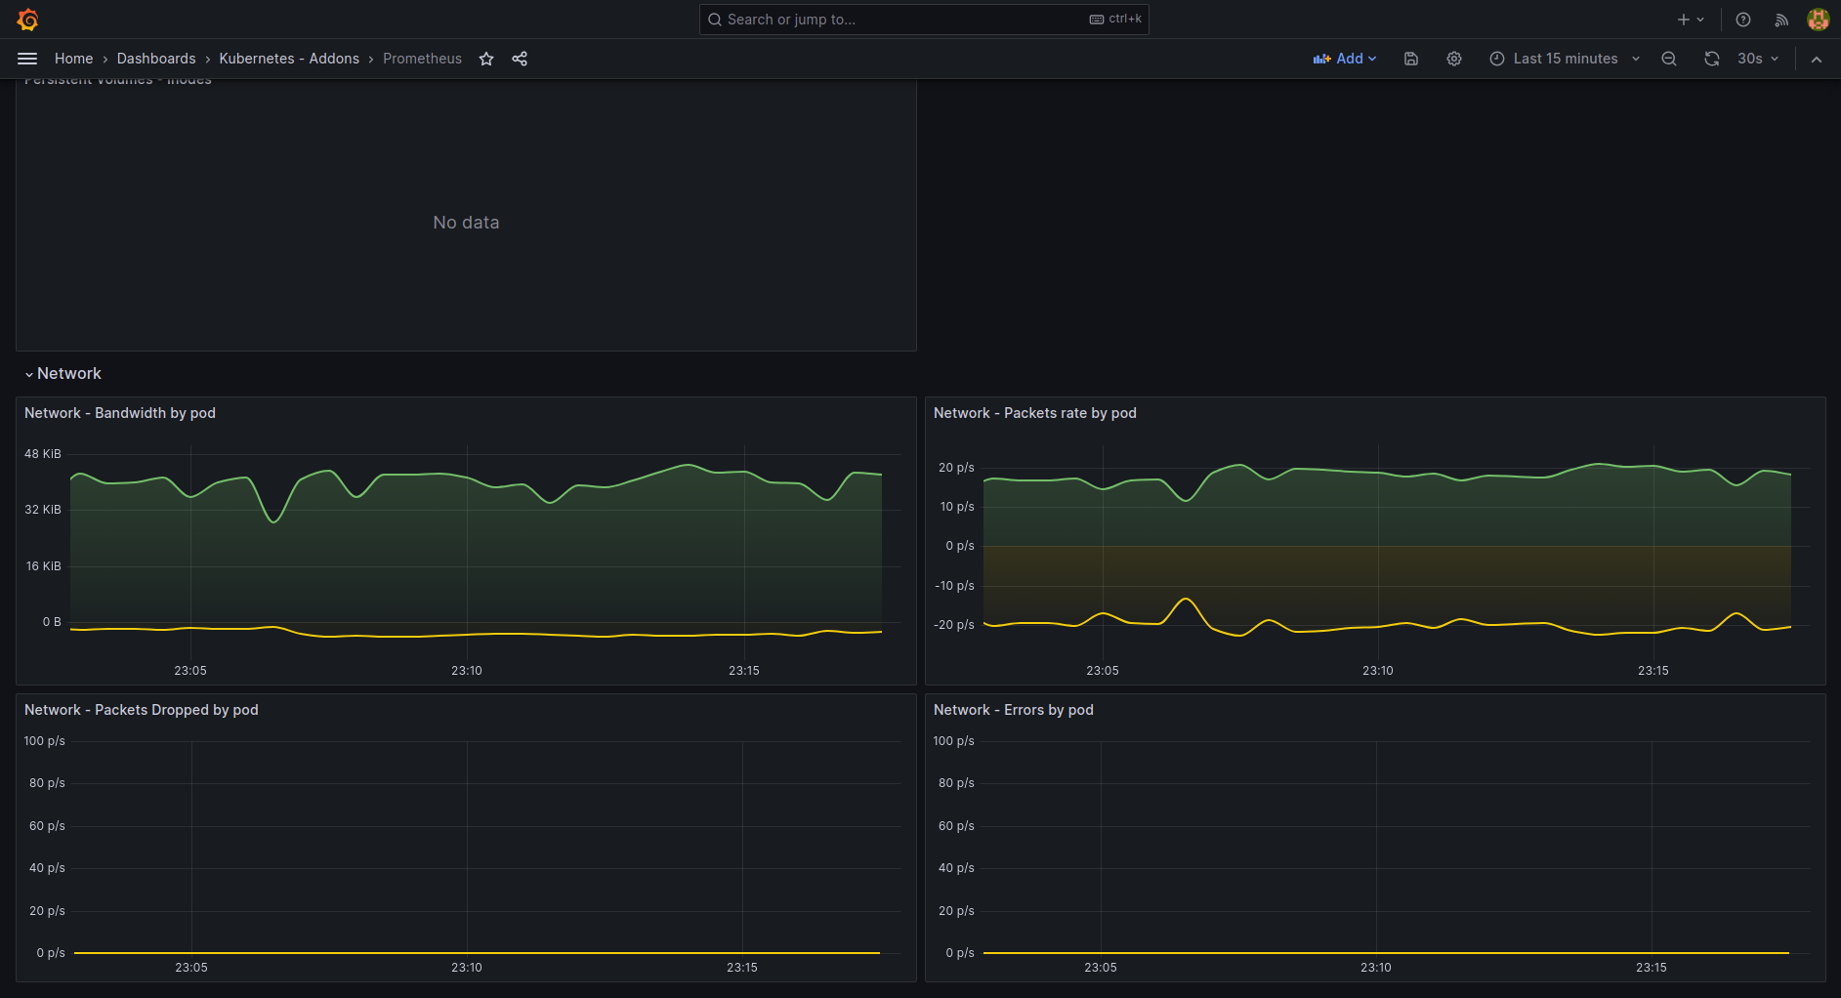Image resolution: width=1841 pixels, height=998 pixels.
Task: Click the share dashboard icon
Action: pyautogui.click(x=520, y=59)
